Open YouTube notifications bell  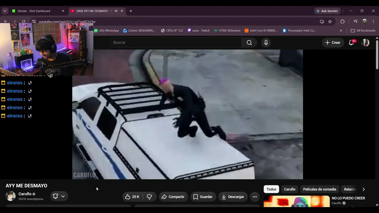point(351,43)
